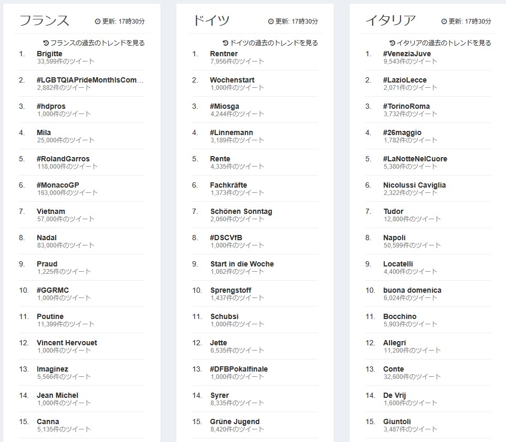Open フランスの過去のトレンドを見る link
This screenshot has width=506, height=442.
98,43
